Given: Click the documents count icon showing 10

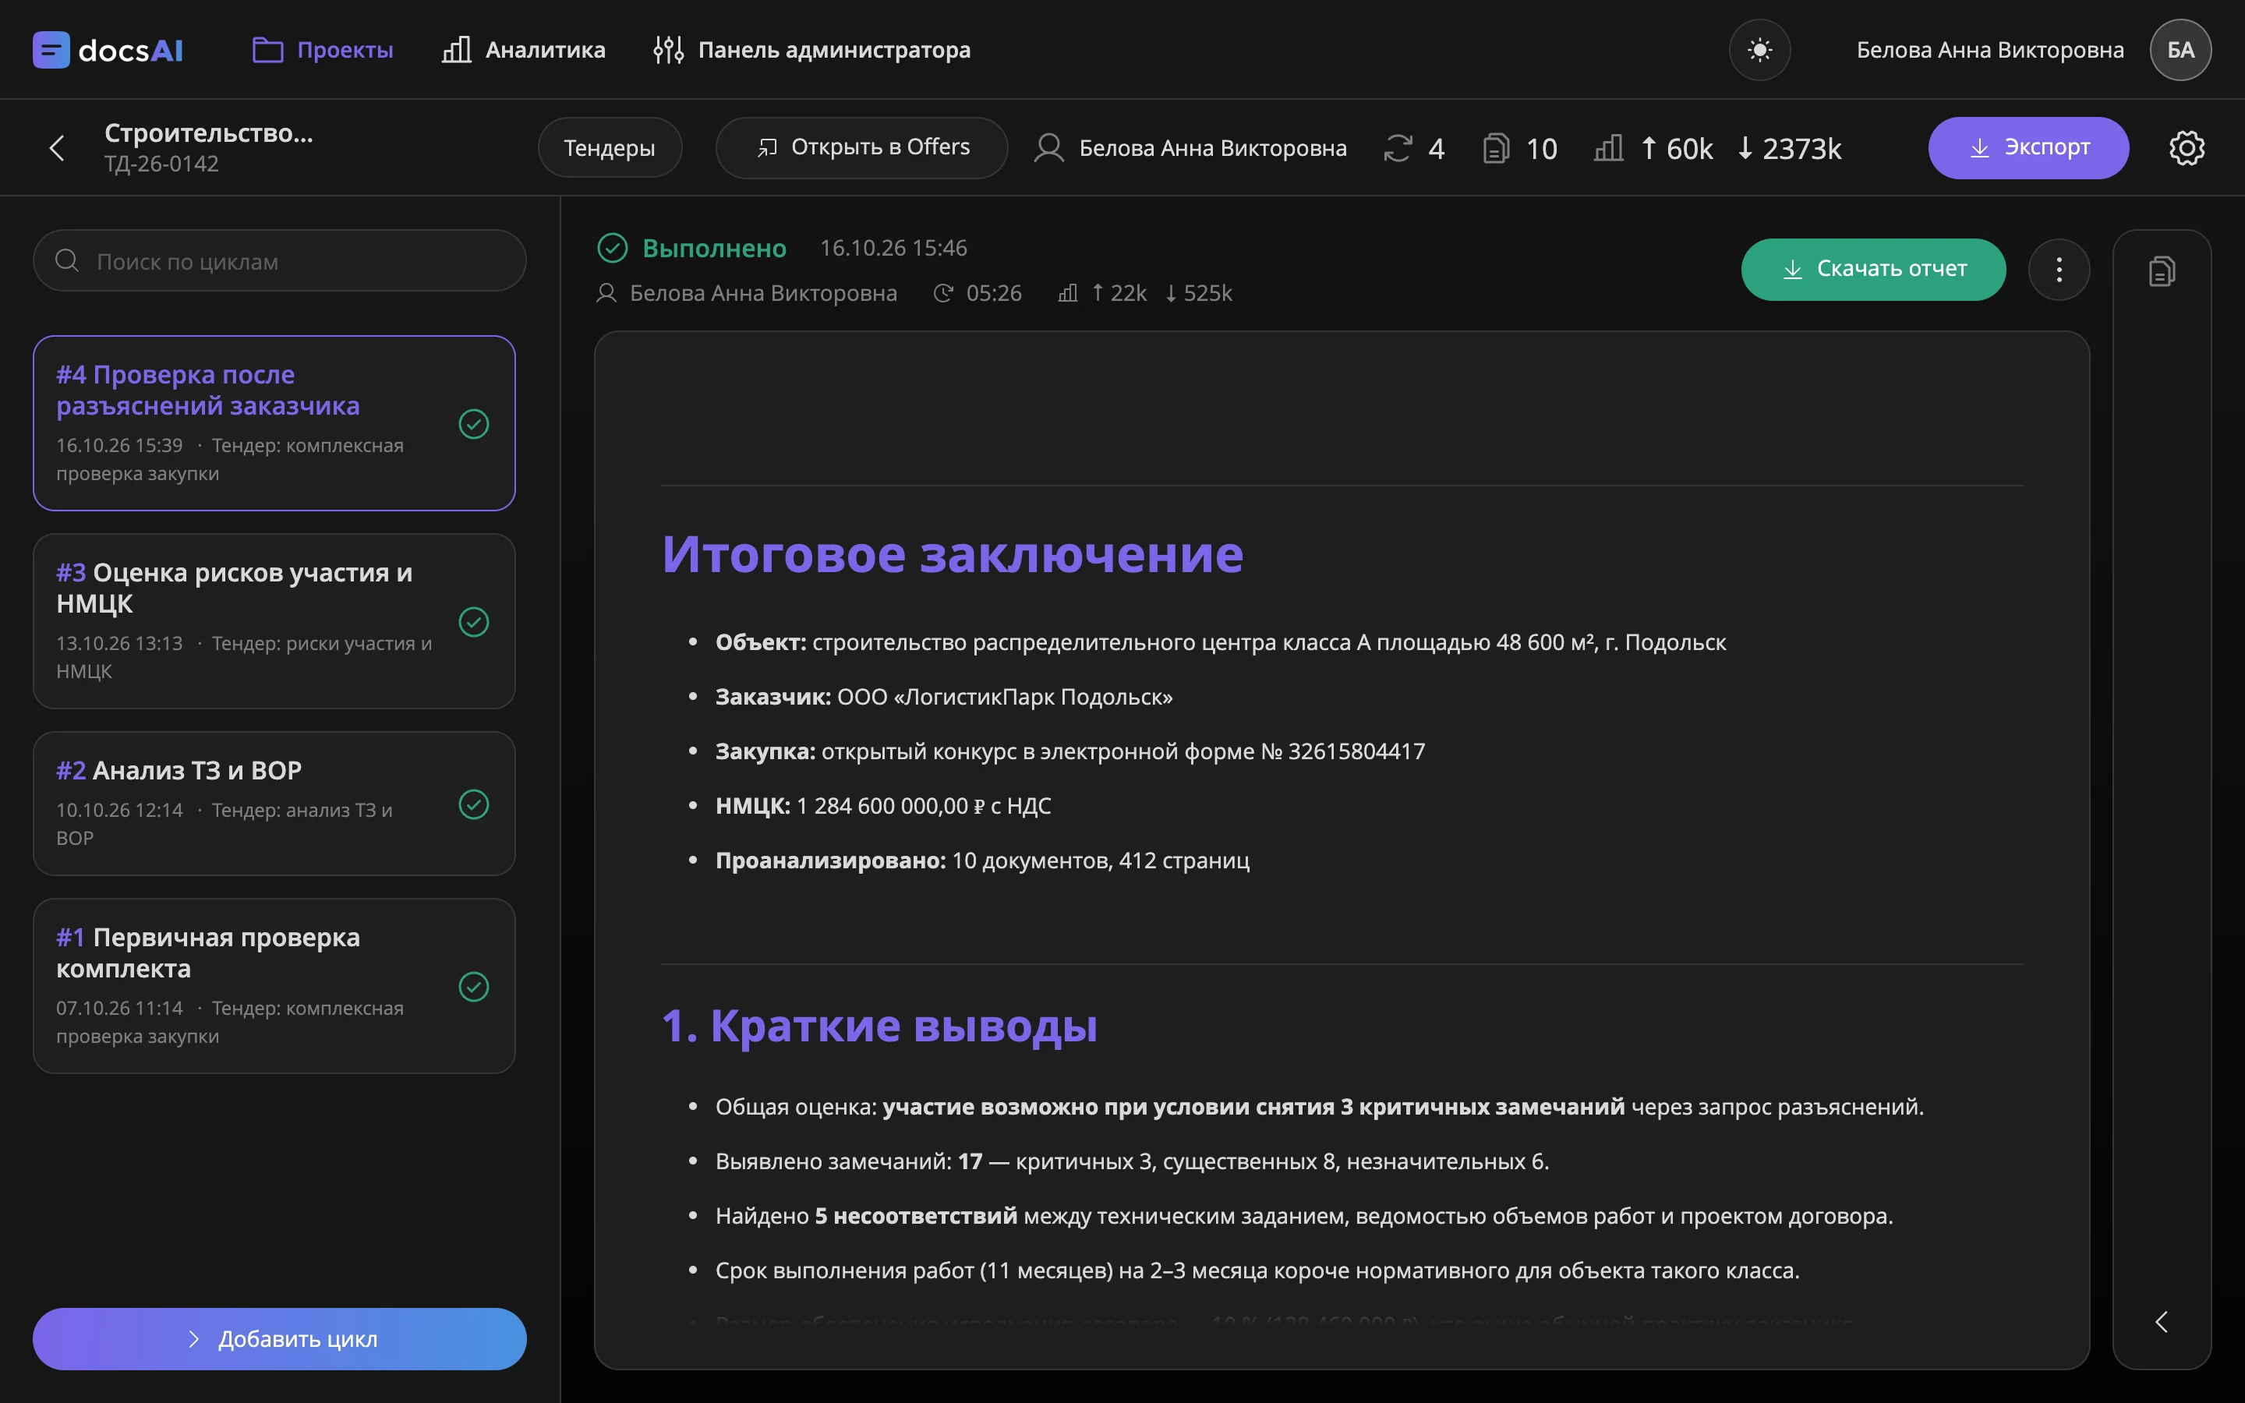Looking at the screenshot, I should pyautogui.click(x=1495, y=148).
